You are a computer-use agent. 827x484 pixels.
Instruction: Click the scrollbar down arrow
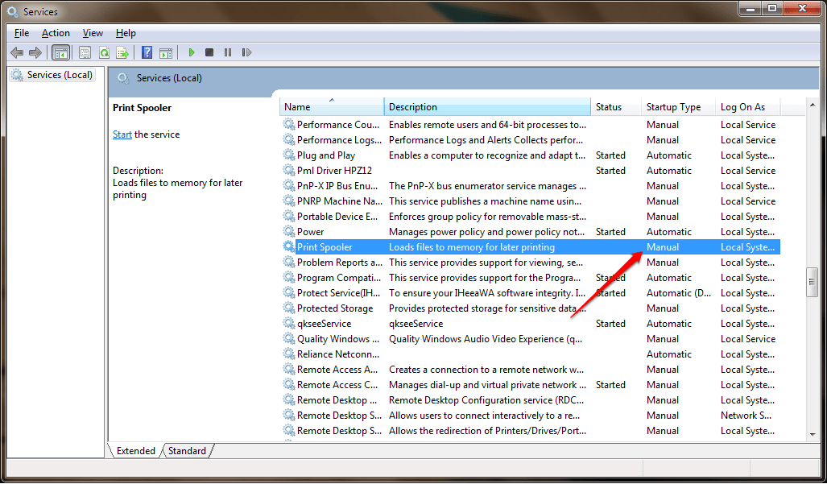(813, 434)
